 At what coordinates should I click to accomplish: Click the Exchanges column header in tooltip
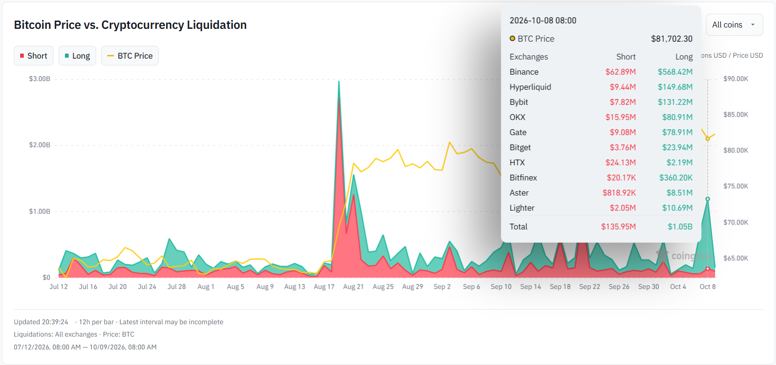click(x=529, y=57)
